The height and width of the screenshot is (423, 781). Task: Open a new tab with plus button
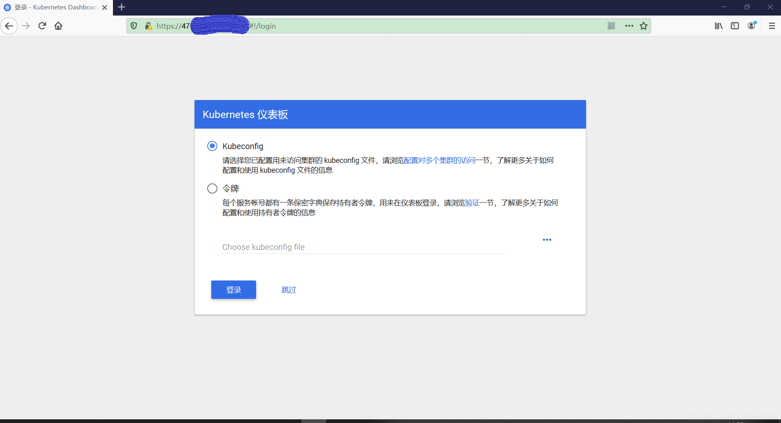pos(122,7)
